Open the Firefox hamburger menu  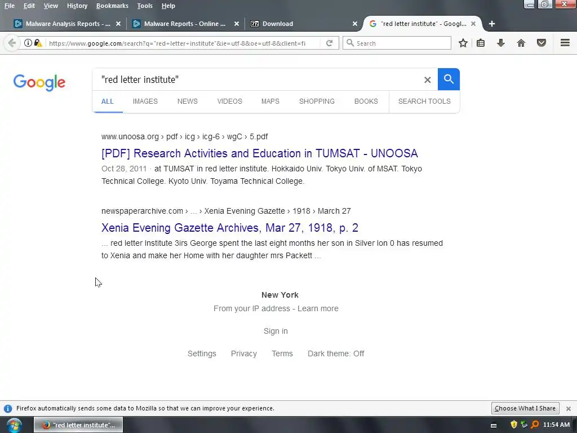pyautogui.click(x=565, y=43)
